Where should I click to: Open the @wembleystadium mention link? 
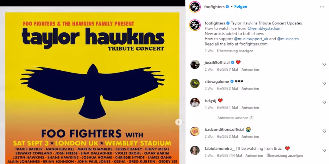(264, 28)
